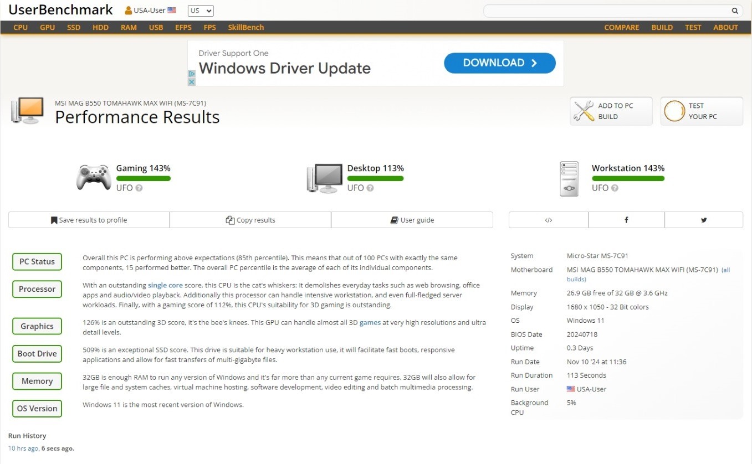Click the 6 secs ago run entry

[x=58, y=448]
